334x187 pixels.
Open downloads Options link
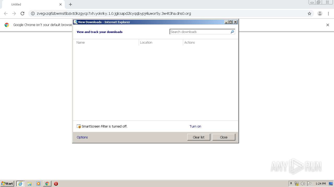click(82, 137)
